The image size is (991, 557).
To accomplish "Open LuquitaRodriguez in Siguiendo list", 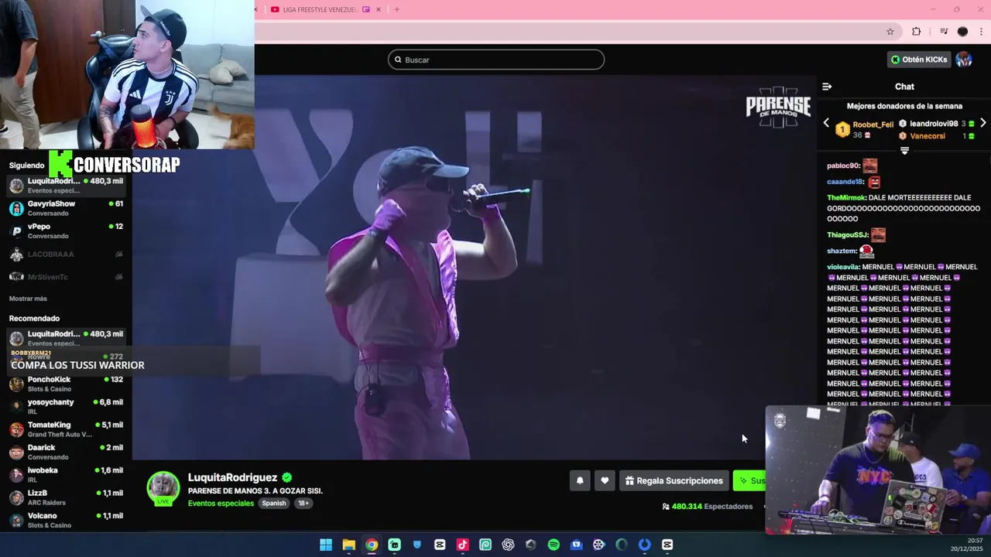I will [x=66, y=186].
